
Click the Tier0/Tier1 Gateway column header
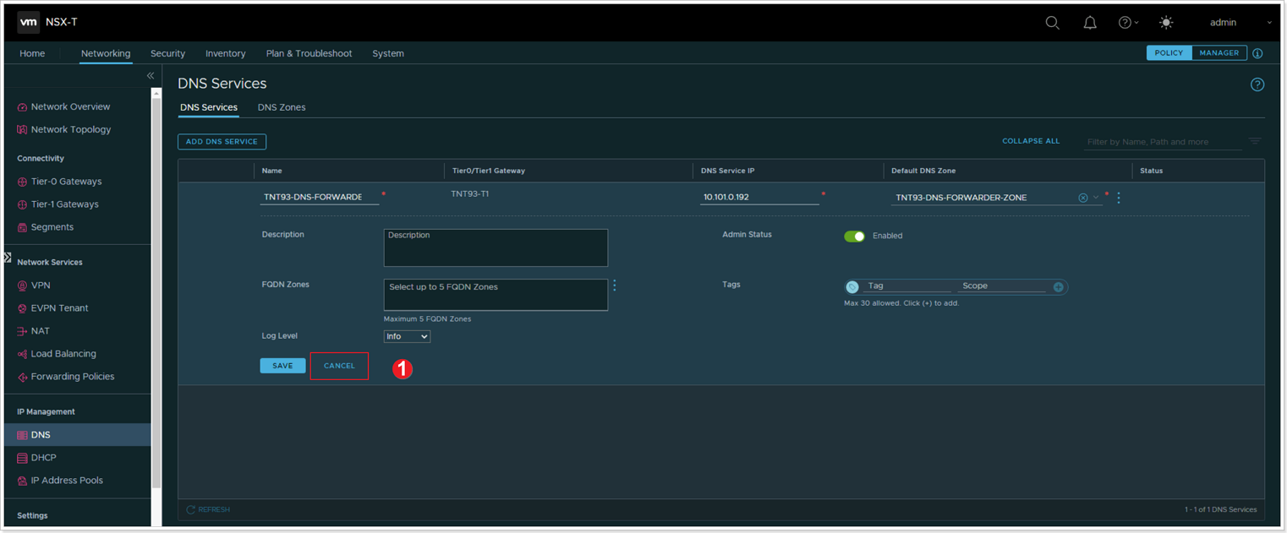click(489, 171)
